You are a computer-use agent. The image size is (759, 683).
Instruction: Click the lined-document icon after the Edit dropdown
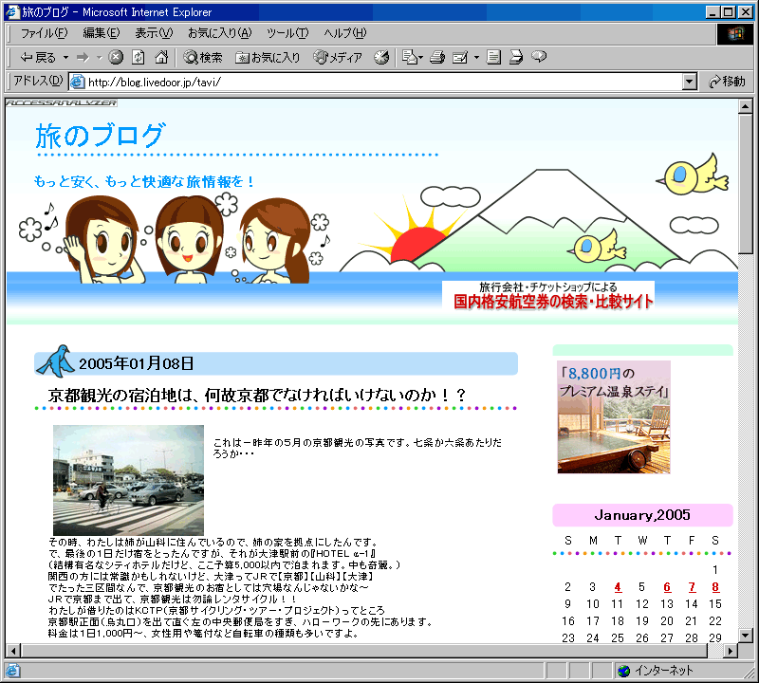tap(493, 58)
